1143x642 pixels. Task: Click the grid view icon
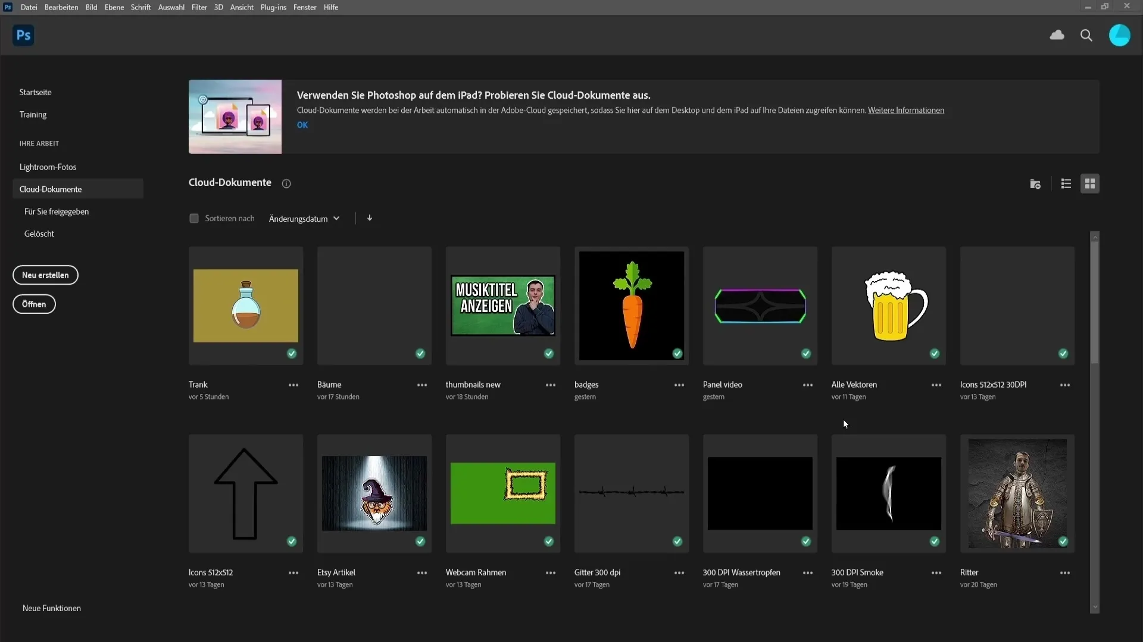tap(1091, 182)
